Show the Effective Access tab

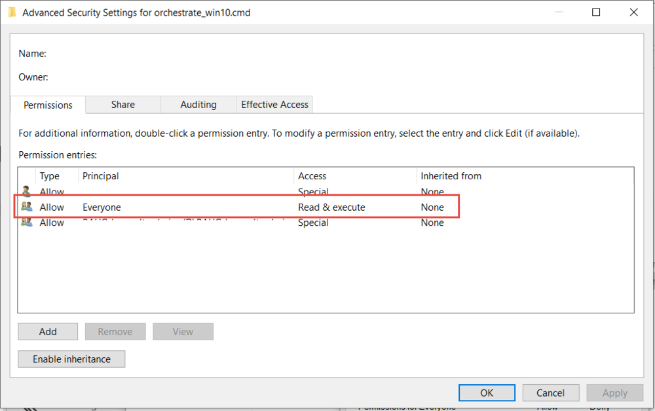(274, 105)
